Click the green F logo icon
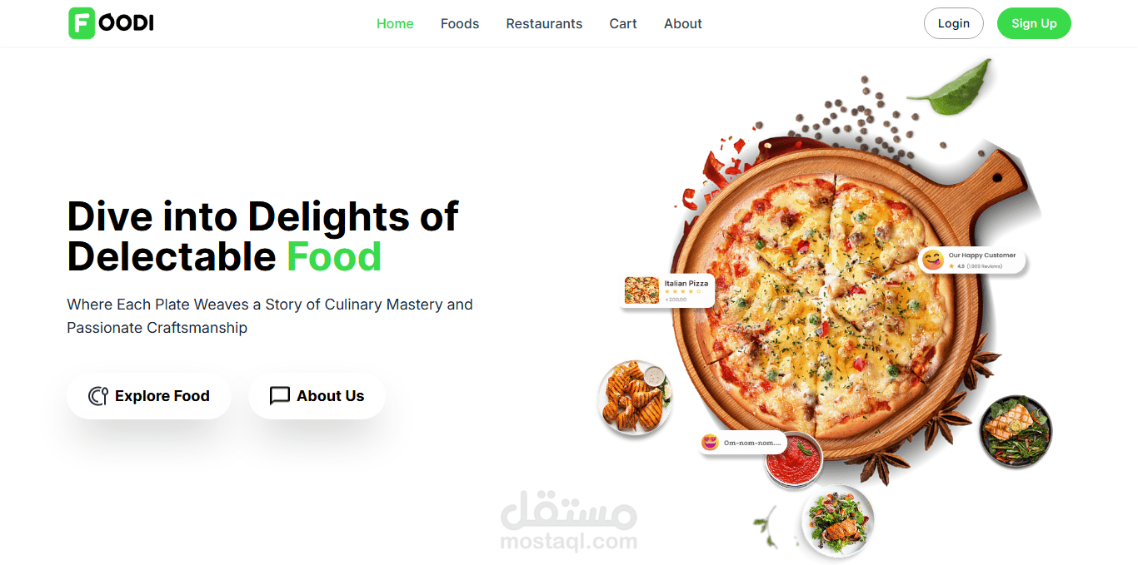The height and width of the screenshot is (565, 1138). tap(82, 23)
